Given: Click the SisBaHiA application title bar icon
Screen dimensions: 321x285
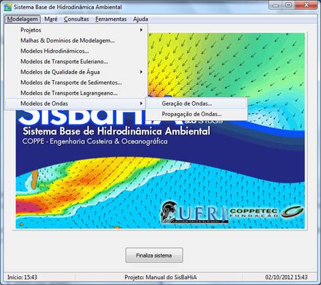Looking at the screenshot, I should tap(8, 7).
